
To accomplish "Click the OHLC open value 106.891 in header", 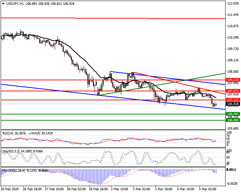I will (32, 4).
